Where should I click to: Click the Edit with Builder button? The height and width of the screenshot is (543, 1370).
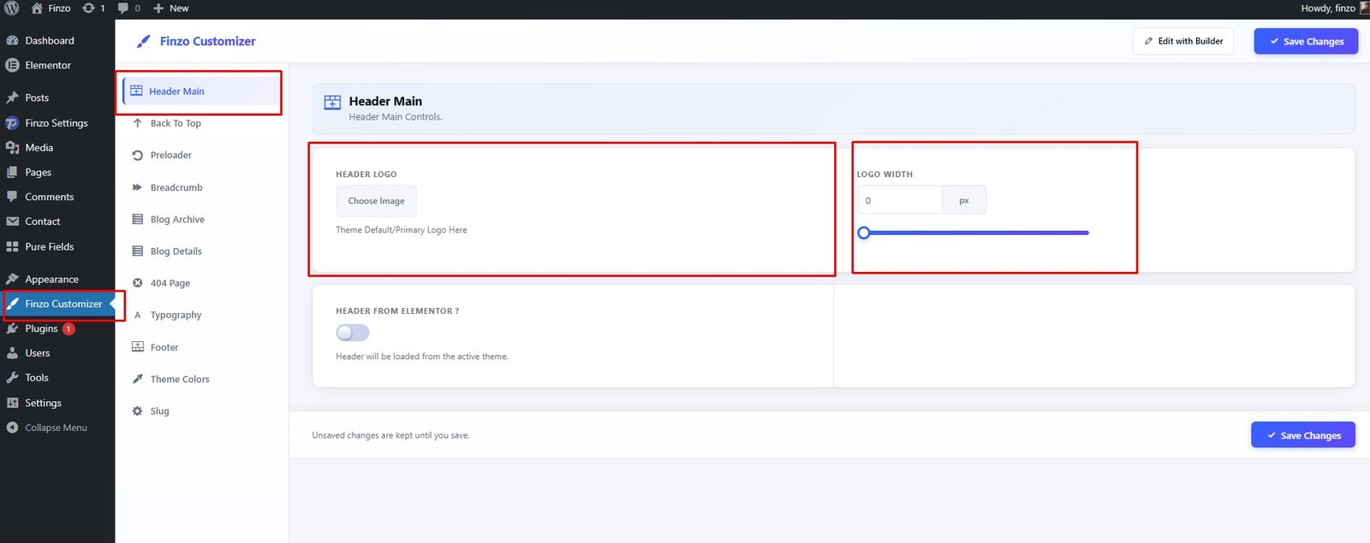point(1182,41)
